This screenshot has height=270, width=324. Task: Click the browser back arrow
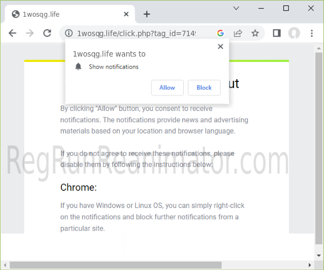pos(12,33)
